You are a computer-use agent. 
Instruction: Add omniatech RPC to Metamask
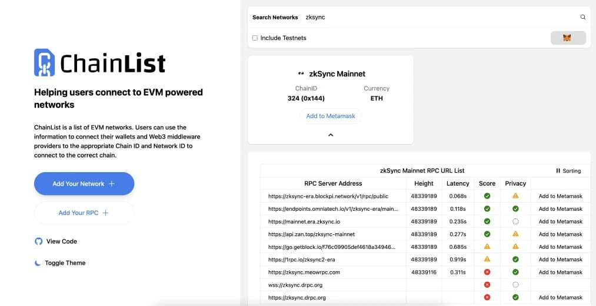[560, 209]
